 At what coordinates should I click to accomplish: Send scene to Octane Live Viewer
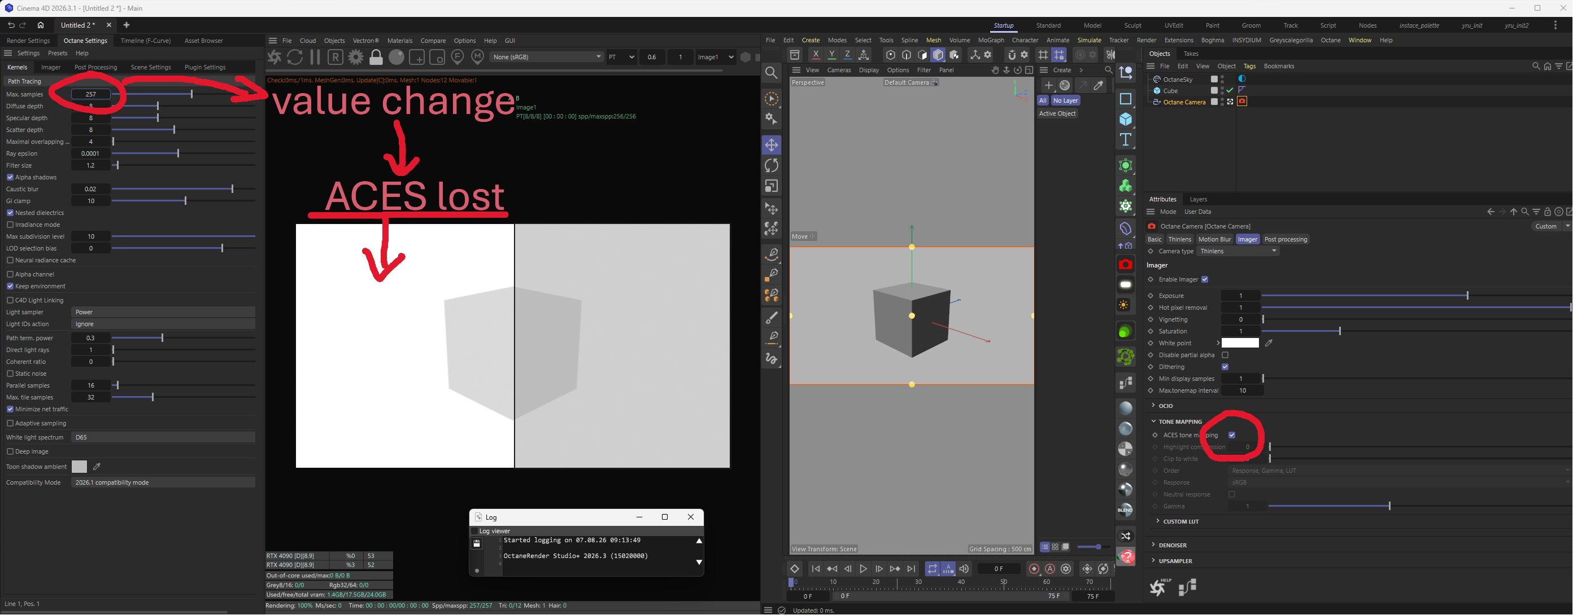pos(275,57)
